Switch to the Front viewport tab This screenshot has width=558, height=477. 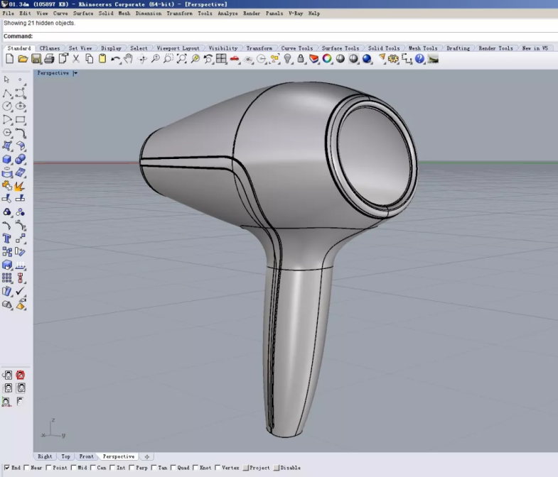tap(86, 456)
